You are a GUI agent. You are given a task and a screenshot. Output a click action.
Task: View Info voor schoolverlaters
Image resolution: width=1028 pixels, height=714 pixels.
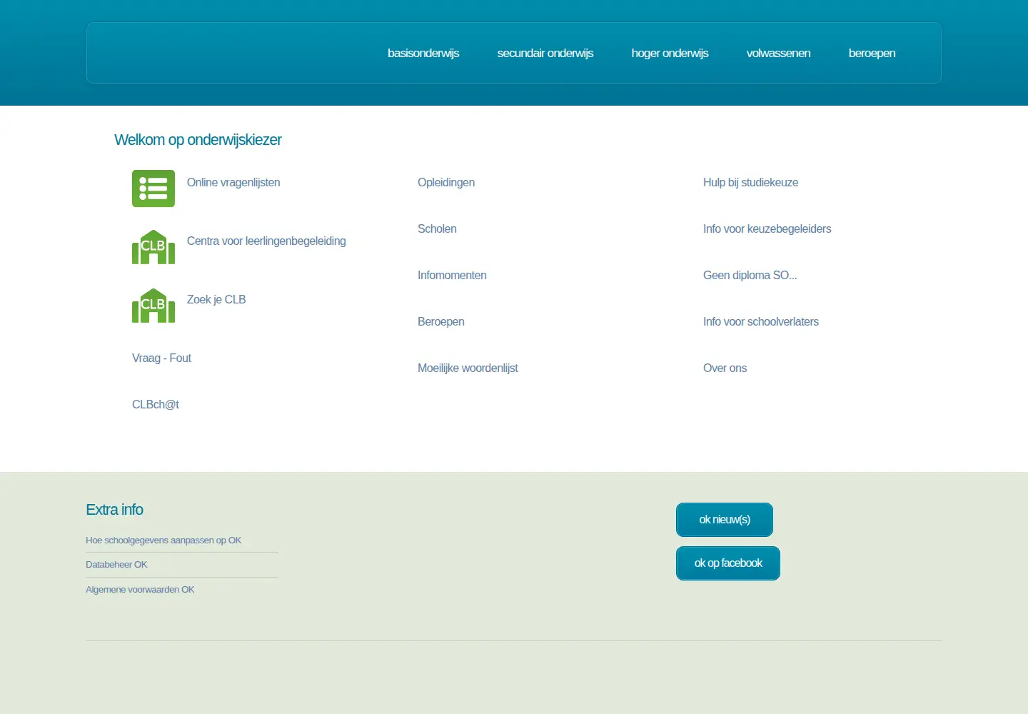coord(761,321)
